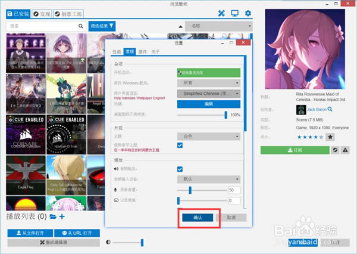Click the blue edit button
Image resolution: width=357 pixels, height=254 pixels.
coord(209,104)
